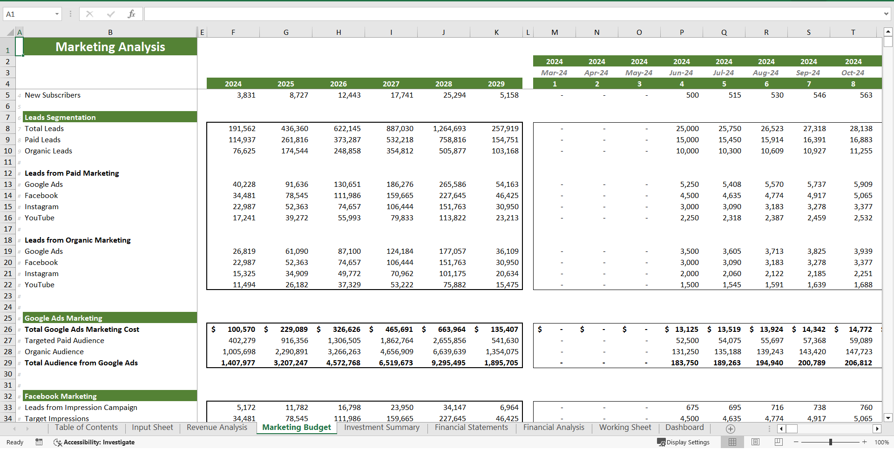The height and width of the screenshot is (449, 894).
Task: Click the Oct-24 month header cell
Action: pos(853,73)
